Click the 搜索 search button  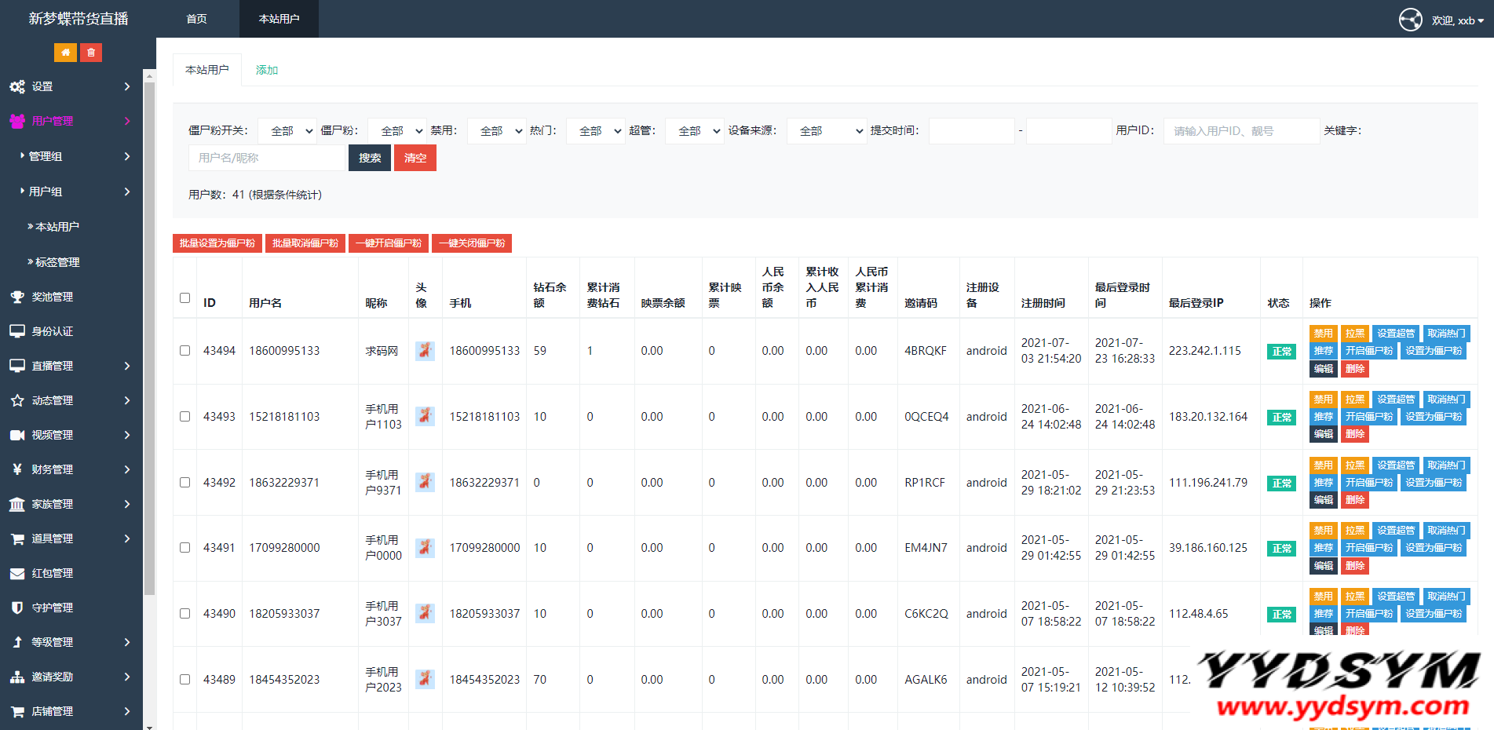tap(370, 158)
